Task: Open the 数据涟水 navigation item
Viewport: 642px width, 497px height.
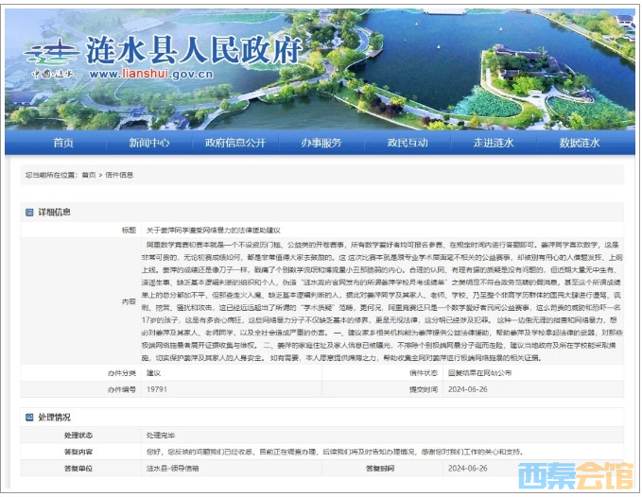Action: (x=580, y=143)
